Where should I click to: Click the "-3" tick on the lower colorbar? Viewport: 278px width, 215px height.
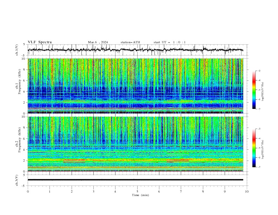(259, 129)
